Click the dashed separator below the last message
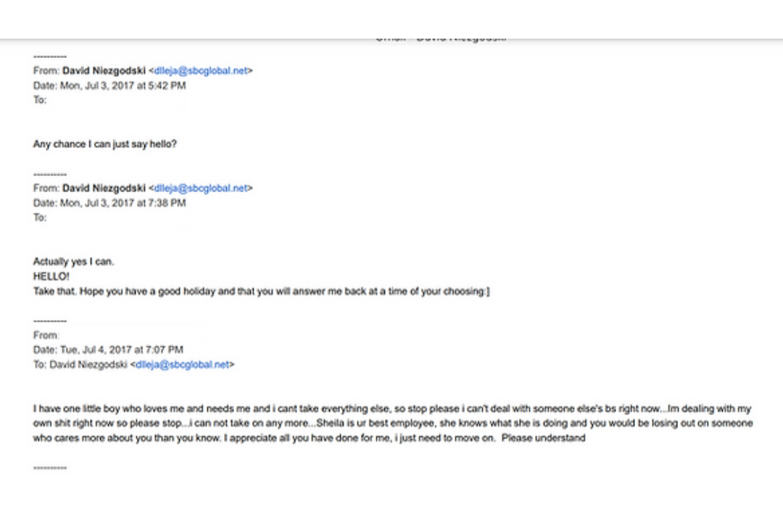The width and height of the screenshot is (783, 506). click(50, 468)
